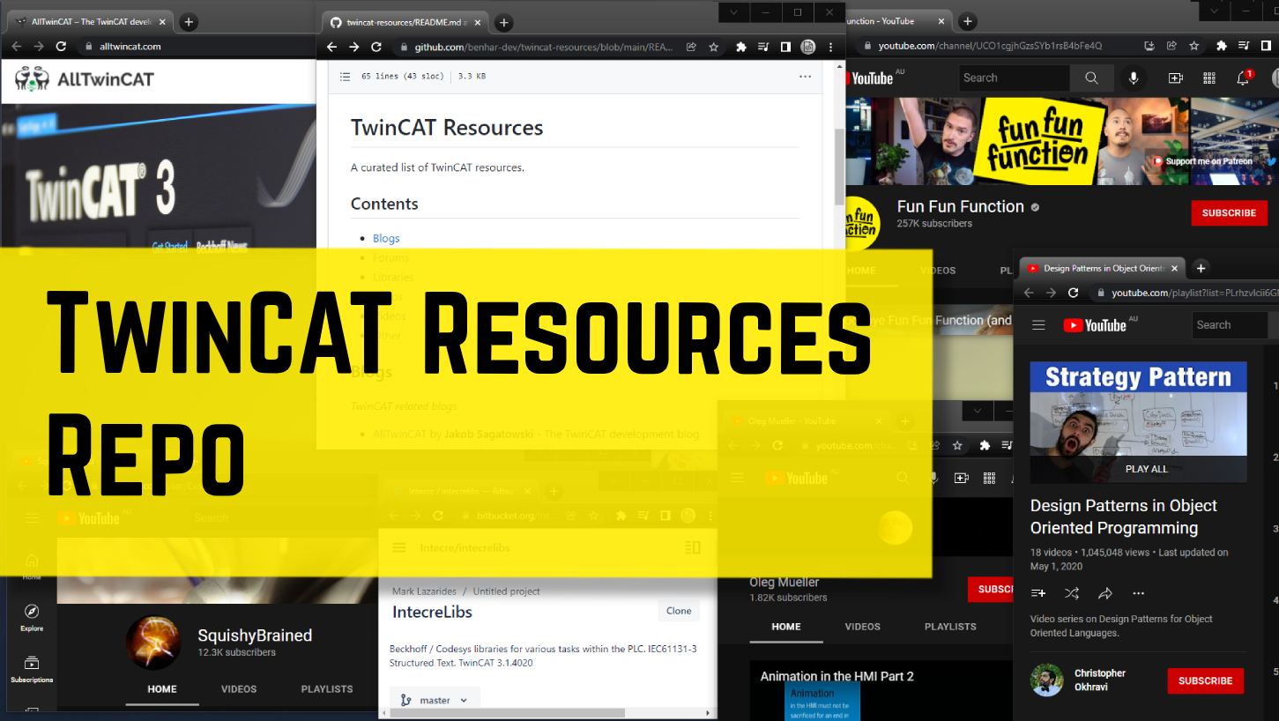The width and height of the screenshot is (1279, 721).
Task: Open more actions for Design Patterns playlist
Action: [1139, 593]
